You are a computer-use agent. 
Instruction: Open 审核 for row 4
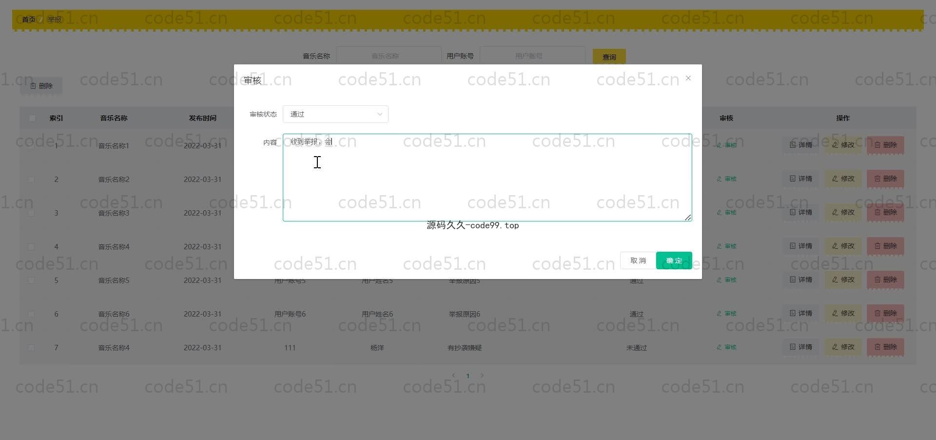(x=726, y=246)
